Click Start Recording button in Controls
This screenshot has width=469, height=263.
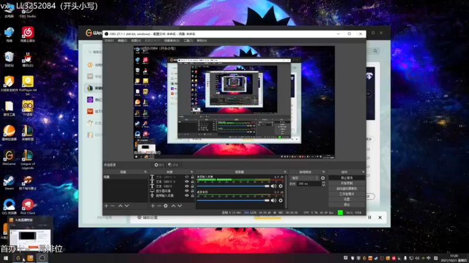(x=346, y=184)
